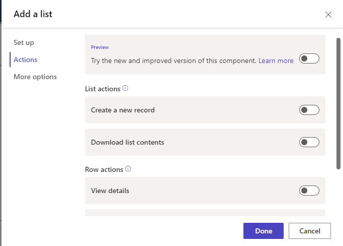Toggle Create a new record on
Image resolution: width=343 pixels, height=246 pixels.
pos(309,110)
